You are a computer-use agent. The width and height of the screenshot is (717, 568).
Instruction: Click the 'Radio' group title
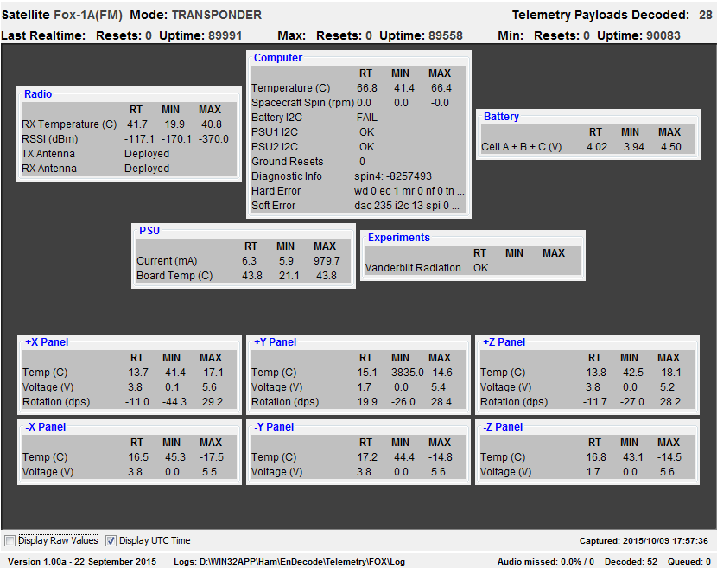click(x=38, y=94)
